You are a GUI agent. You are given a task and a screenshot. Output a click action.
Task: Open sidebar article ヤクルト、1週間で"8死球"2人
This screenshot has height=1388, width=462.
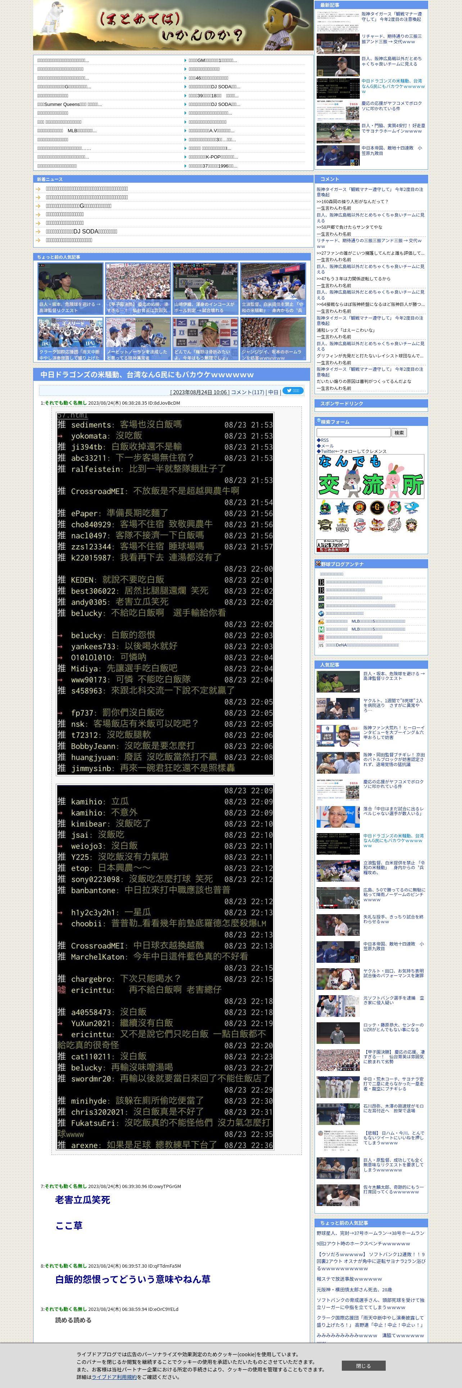[393, 705]
